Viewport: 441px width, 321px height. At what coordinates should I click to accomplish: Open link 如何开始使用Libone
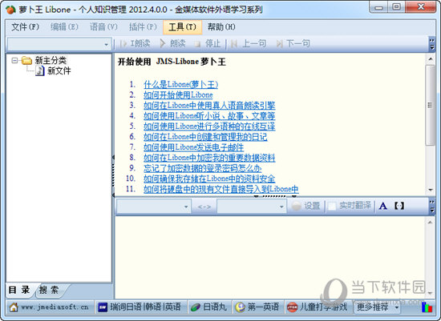click(x=178, y=95)
